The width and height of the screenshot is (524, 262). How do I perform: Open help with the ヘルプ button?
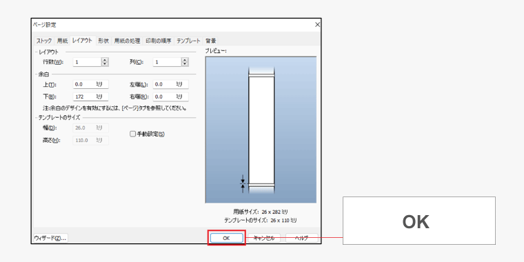coord(302,238)
